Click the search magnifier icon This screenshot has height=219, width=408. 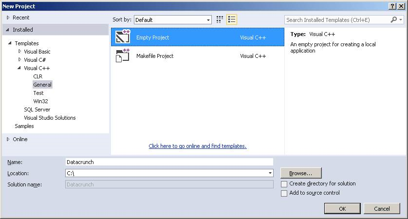(x=394, y=20)
